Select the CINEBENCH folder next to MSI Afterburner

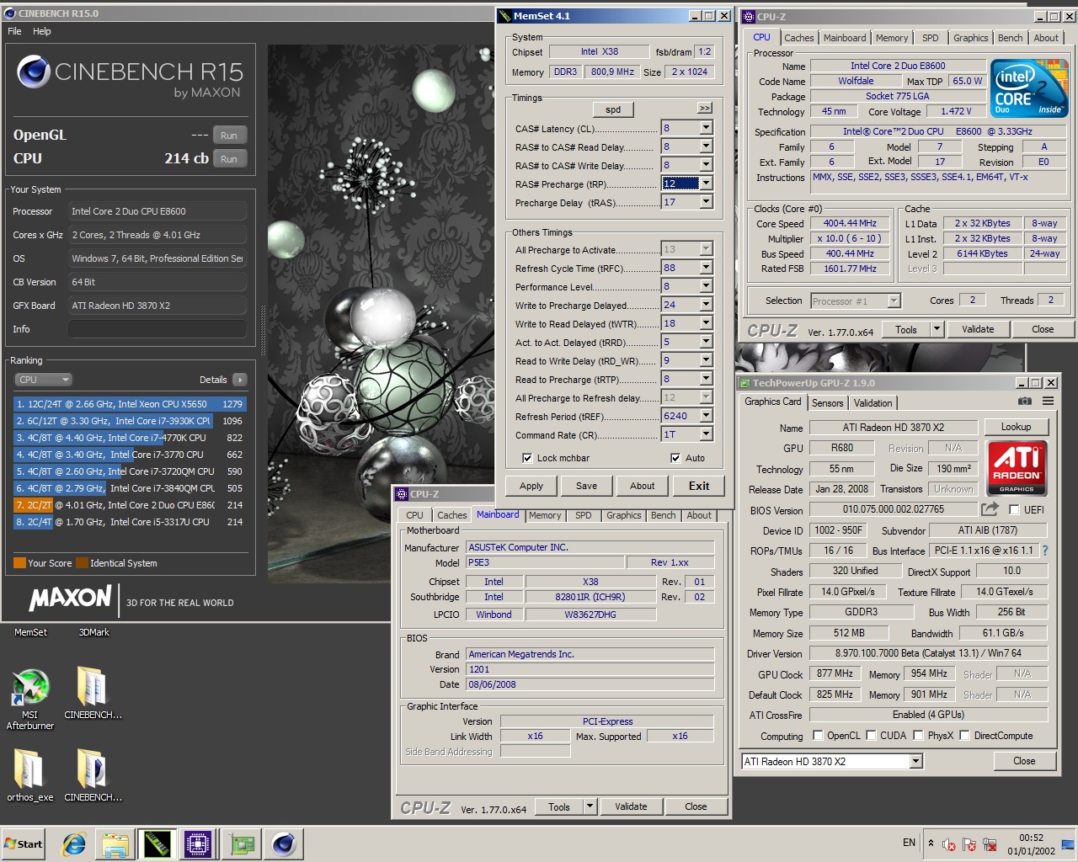pos(93,693)
